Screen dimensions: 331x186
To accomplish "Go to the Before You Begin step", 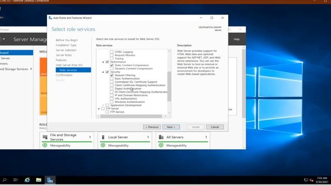I will (67, 40).
